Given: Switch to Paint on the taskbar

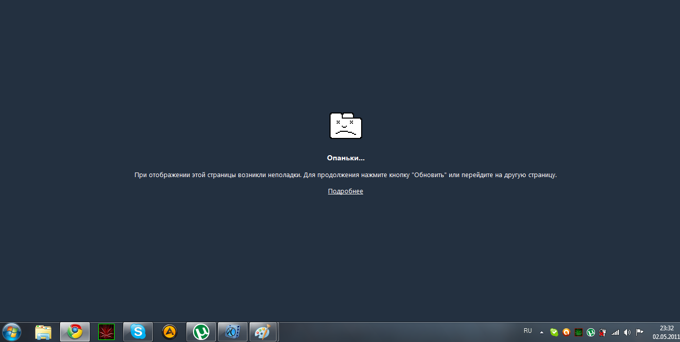Looking at the screenshot, I should 263,332.
